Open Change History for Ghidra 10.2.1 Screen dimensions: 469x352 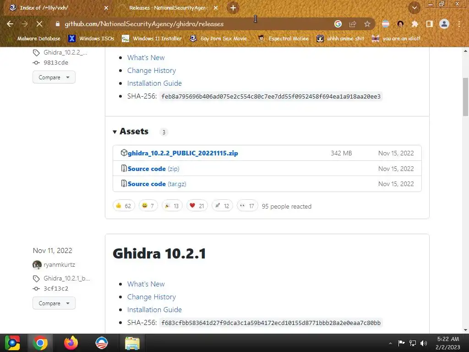click(x=152, y=297)
